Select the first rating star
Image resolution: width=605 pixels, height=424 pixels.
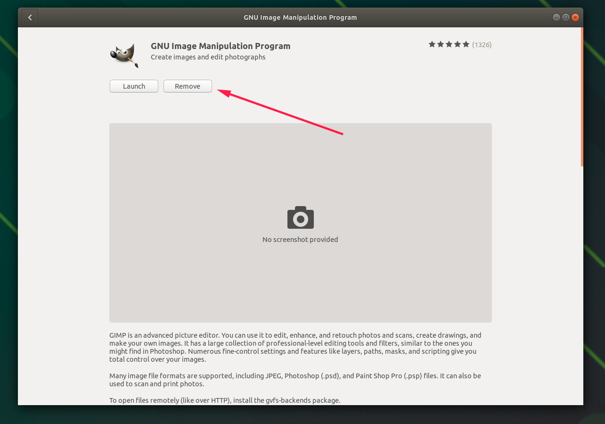(x=432, y=44)
